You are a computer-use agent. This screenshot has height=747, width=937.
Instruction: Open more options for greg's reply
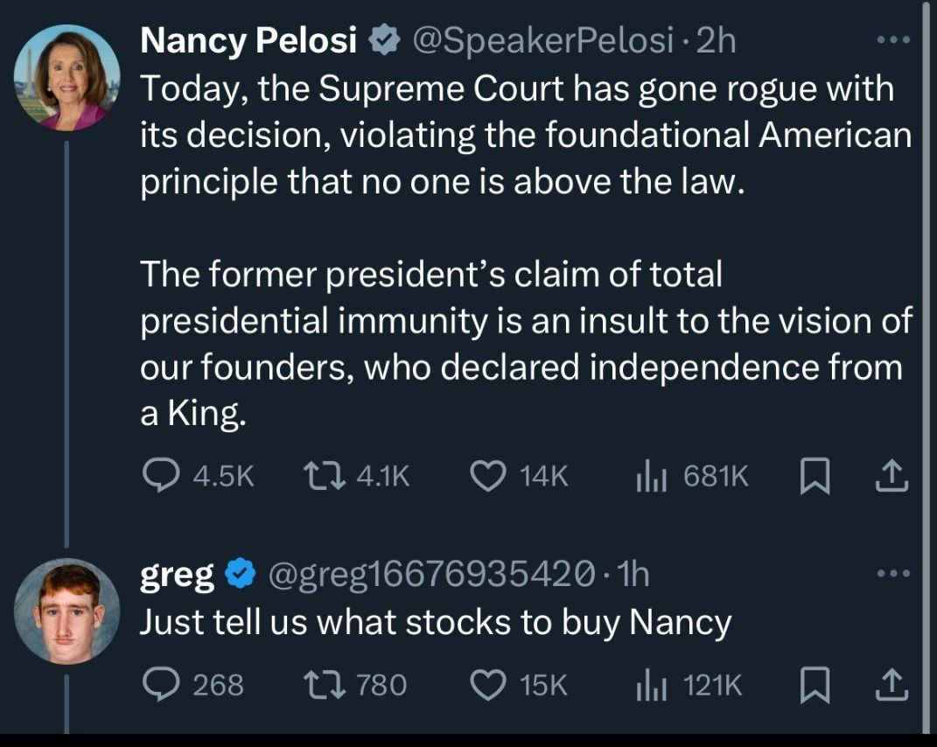click(x=893, y=575)
